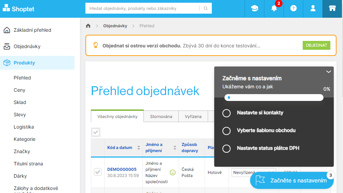The height and width of the screenshot is (193, 343).
Task: Click the green OBJEDNAT button
Action: coord(316,45)
